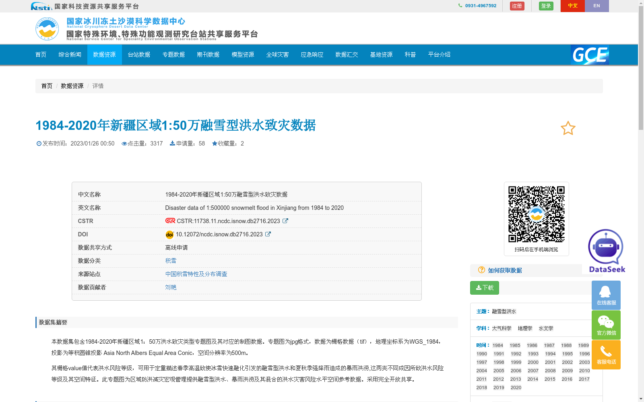644x402 pixels.
Task: Click 数据资源 in breadcrumb
Action: pyautogui.click(x=72, y=86)
